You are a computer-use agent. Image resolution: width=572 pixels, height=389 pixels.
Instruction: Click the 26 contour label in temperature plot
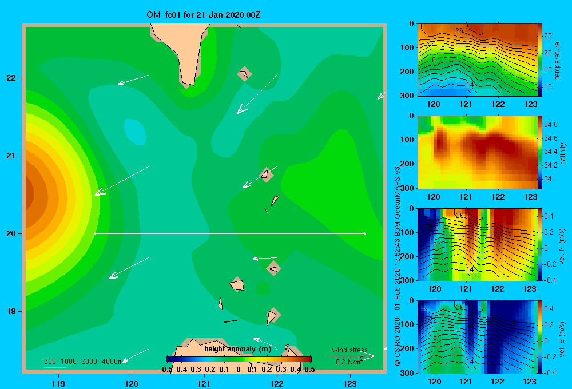click(x=459, y=31)
